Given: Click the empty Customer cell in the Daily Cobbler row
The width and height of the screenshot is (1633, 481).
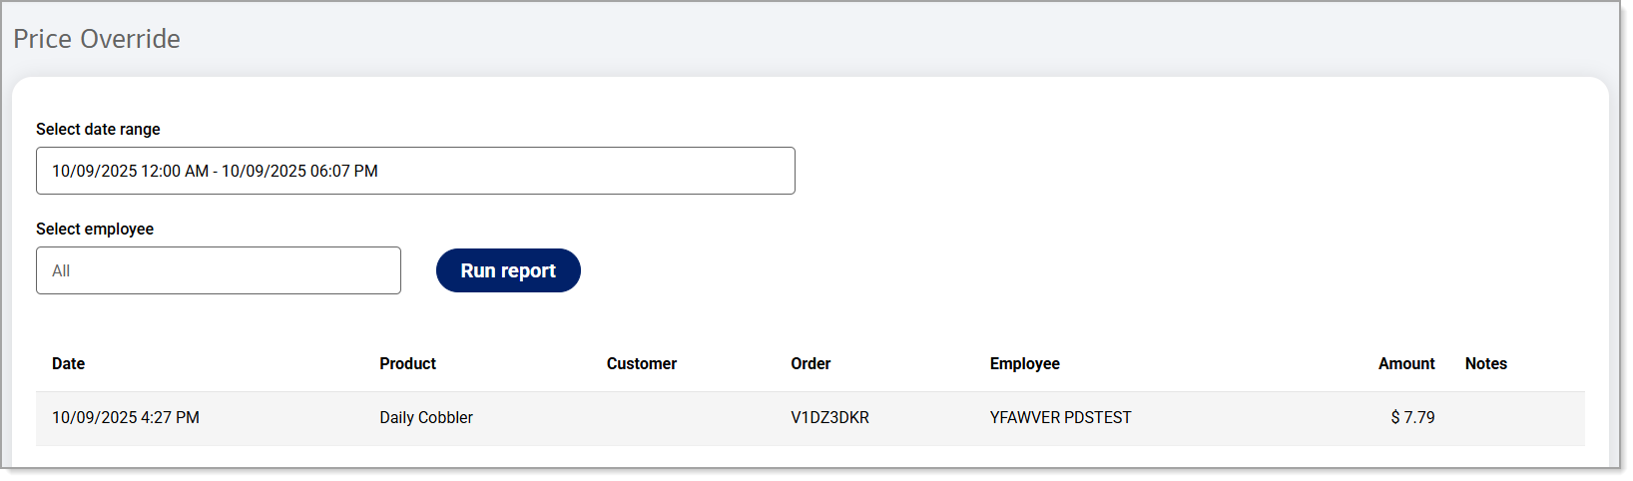Looking at the screenshot, I should point(679,417).
